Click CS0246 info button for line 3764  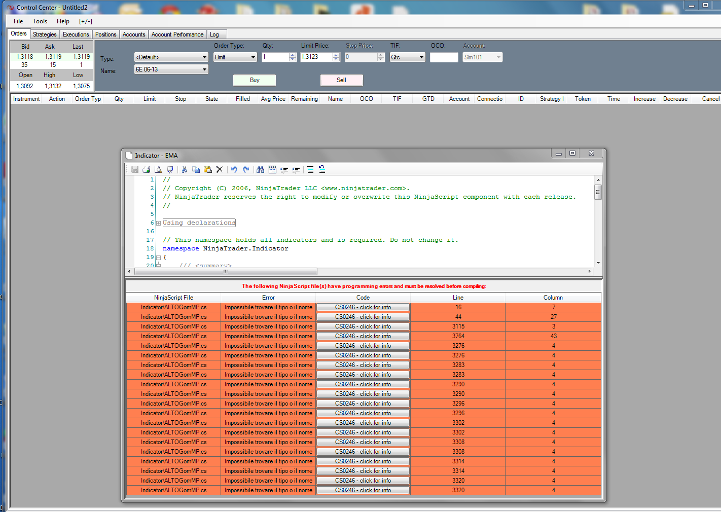[x=363, y=336]
